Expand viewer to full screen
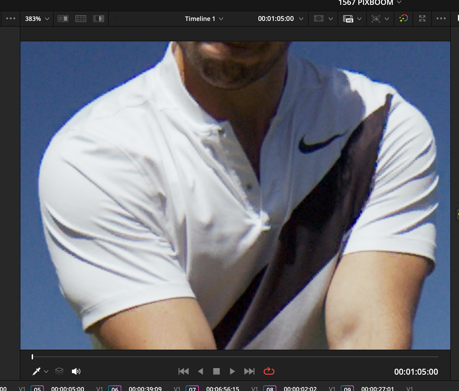Viewport: 459px width, 391px height. (422, 18)
